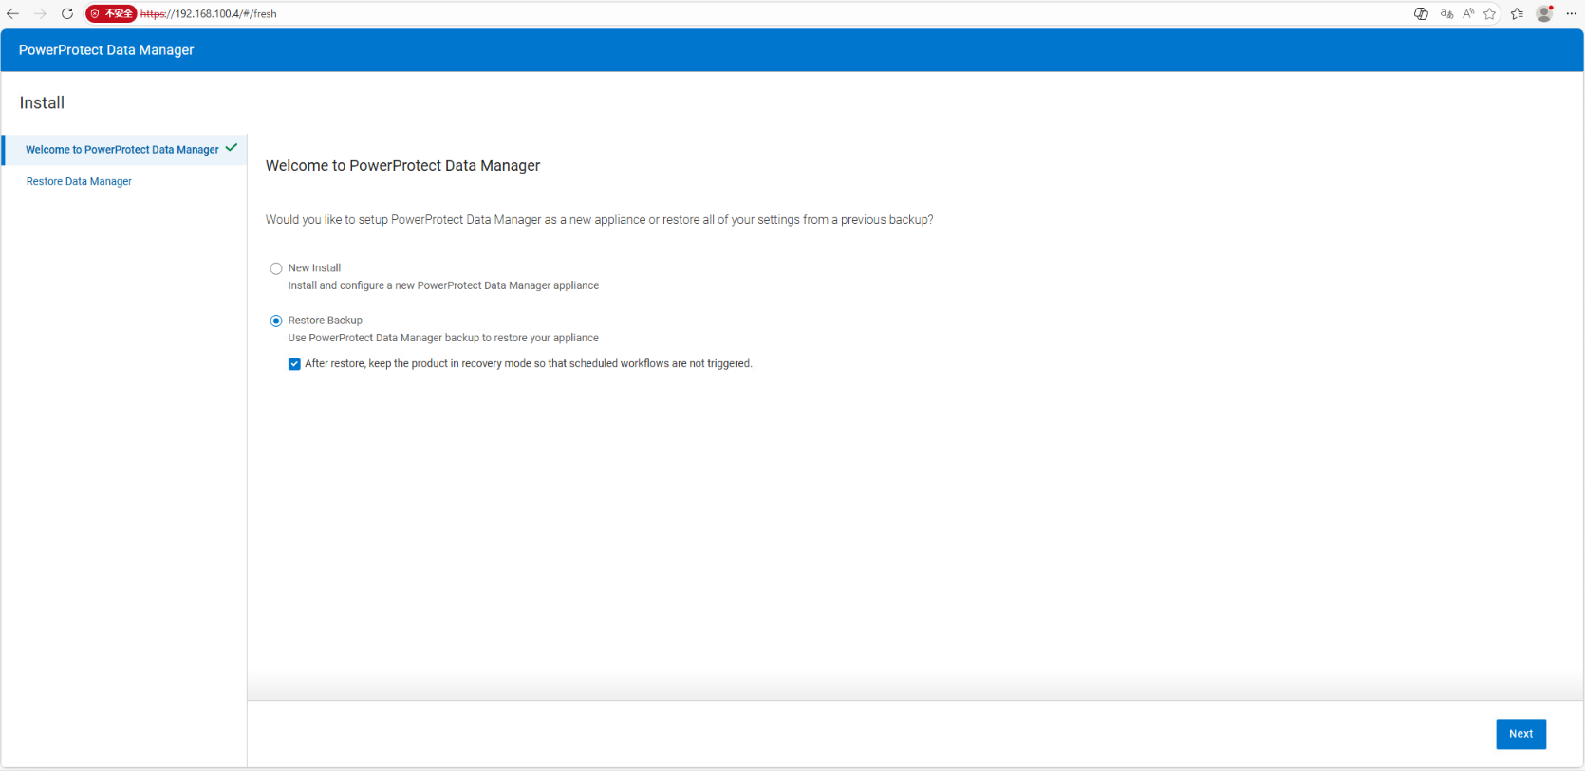Screen dimensions: 1585x771
Task: Select the Restore Backup radio button
Action: (x=276, y=321)
